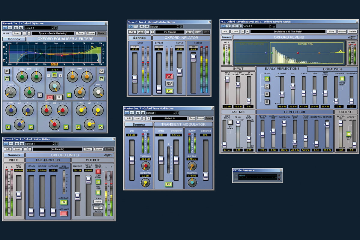The height and width of the screenshot is (240, 360).
Task: Select the fourth early reflections shape in Reverb
Action: (267, 102)
